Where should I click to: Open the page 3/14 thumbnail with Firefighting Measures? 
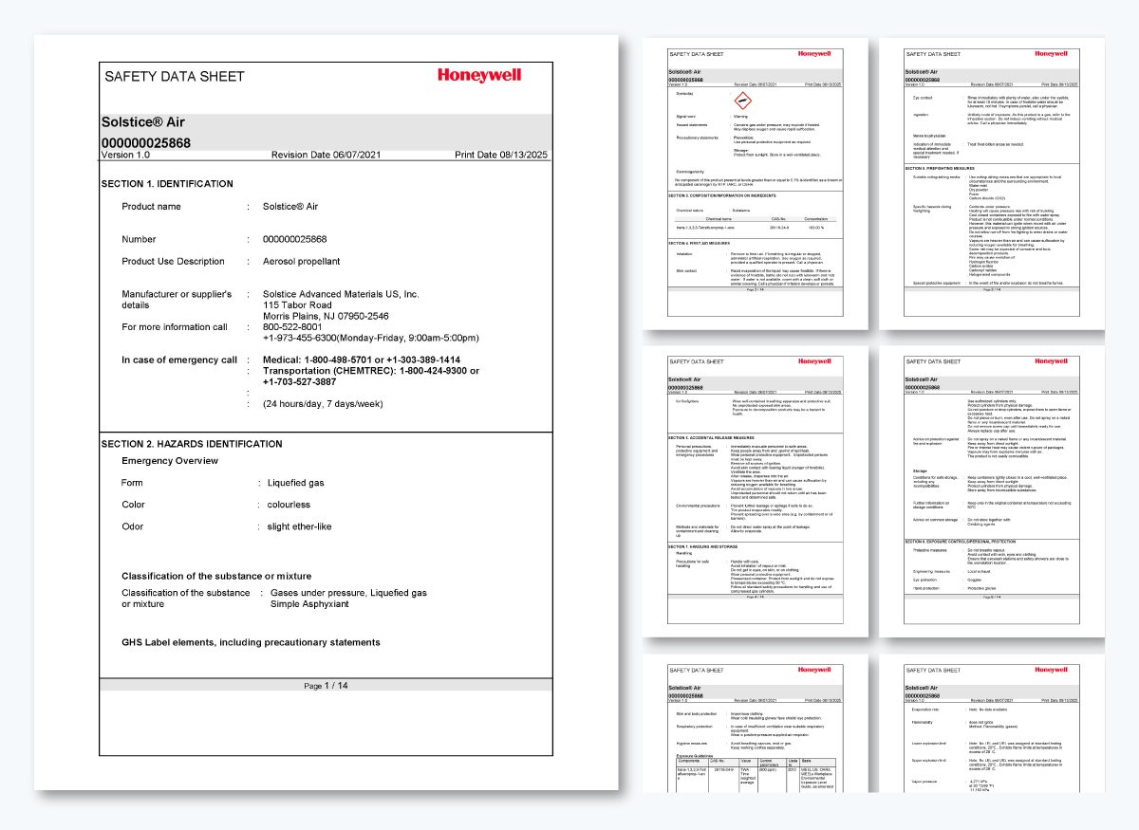(992, 183)
